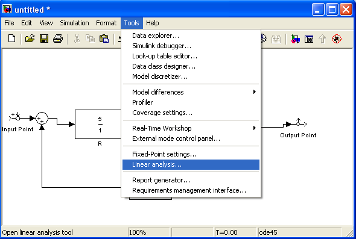Click the Cut scissors icon
The width and height of the screenshot is (356, 239).
point(77,39)
